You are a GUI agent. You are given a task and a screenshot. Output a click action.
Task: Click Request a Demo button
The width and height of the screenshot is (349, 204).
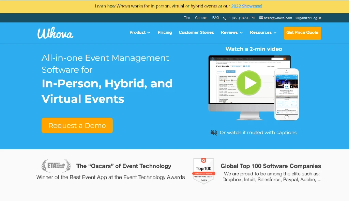77,125
